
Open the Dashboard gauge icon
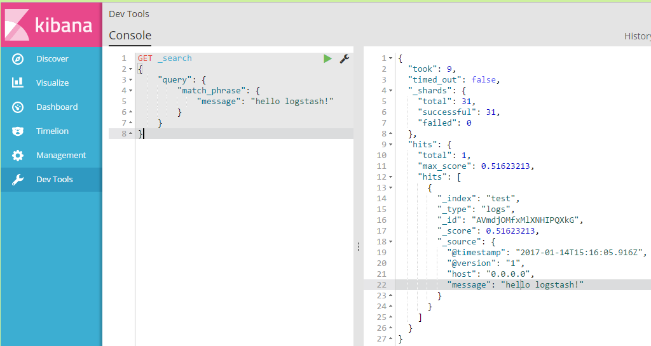tap(18, 107)
